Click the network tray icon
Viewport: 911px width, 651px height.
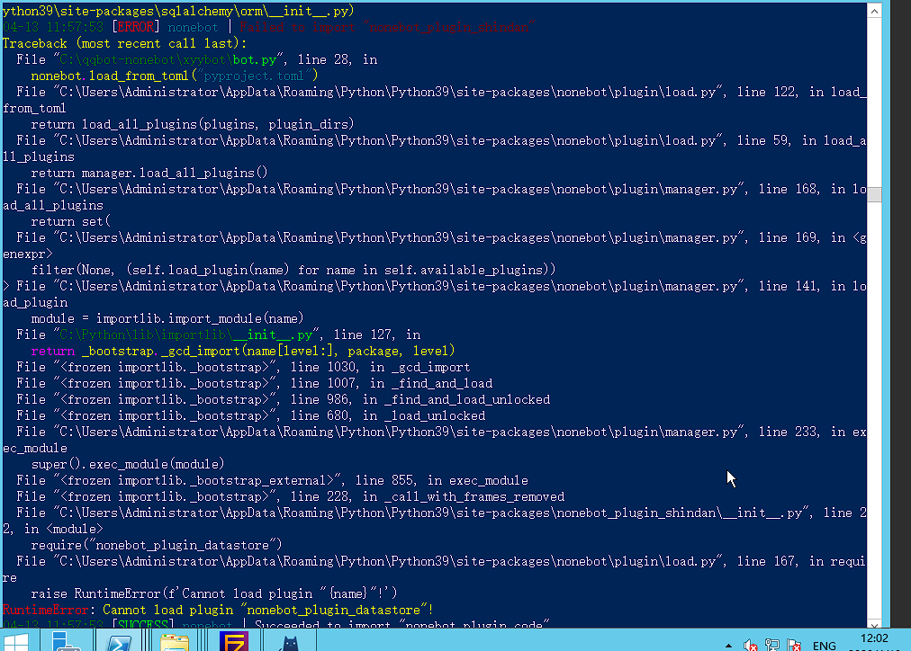[772, 645]
